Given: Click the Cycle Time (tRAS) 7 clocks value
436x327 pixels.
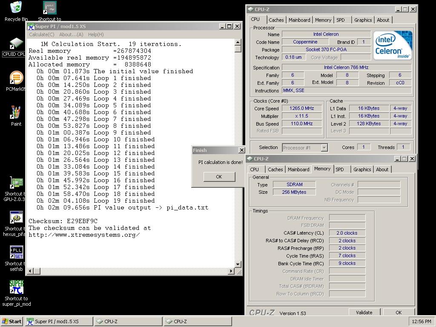Looking at the screenshot, I should (347, 255).
